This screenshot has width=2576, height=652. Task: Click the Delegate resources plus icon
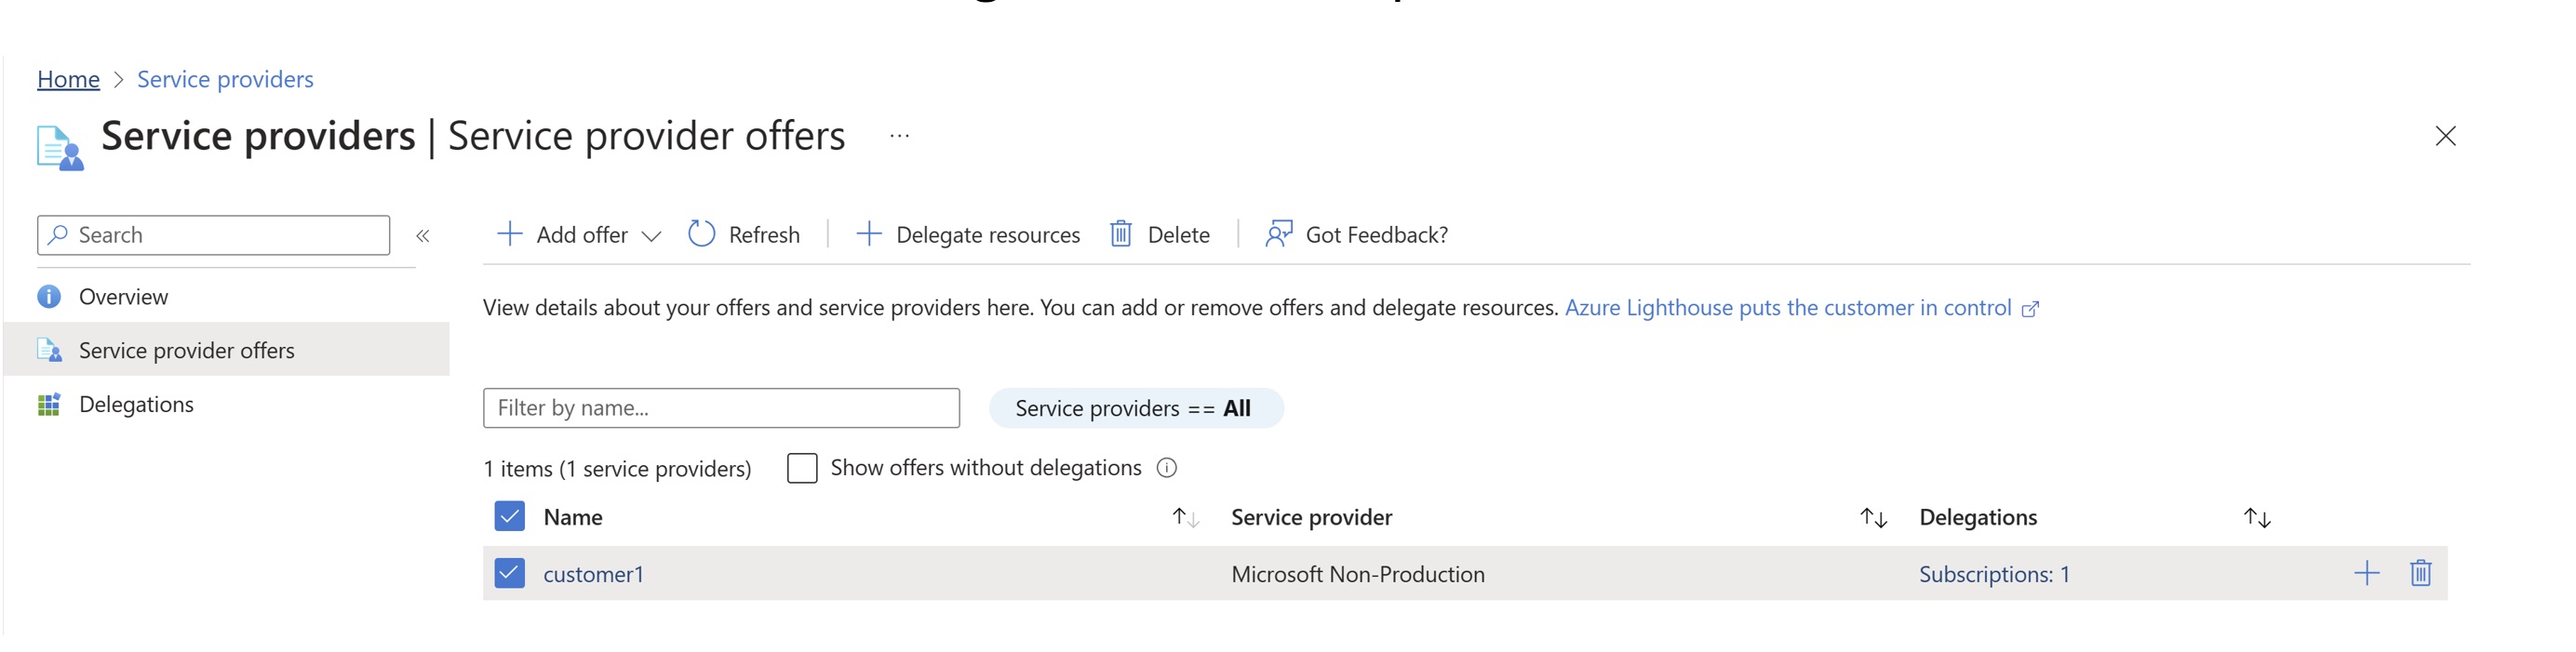(868, 234)
